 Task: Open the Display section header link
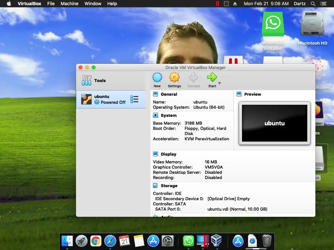[x=169, y=154]
